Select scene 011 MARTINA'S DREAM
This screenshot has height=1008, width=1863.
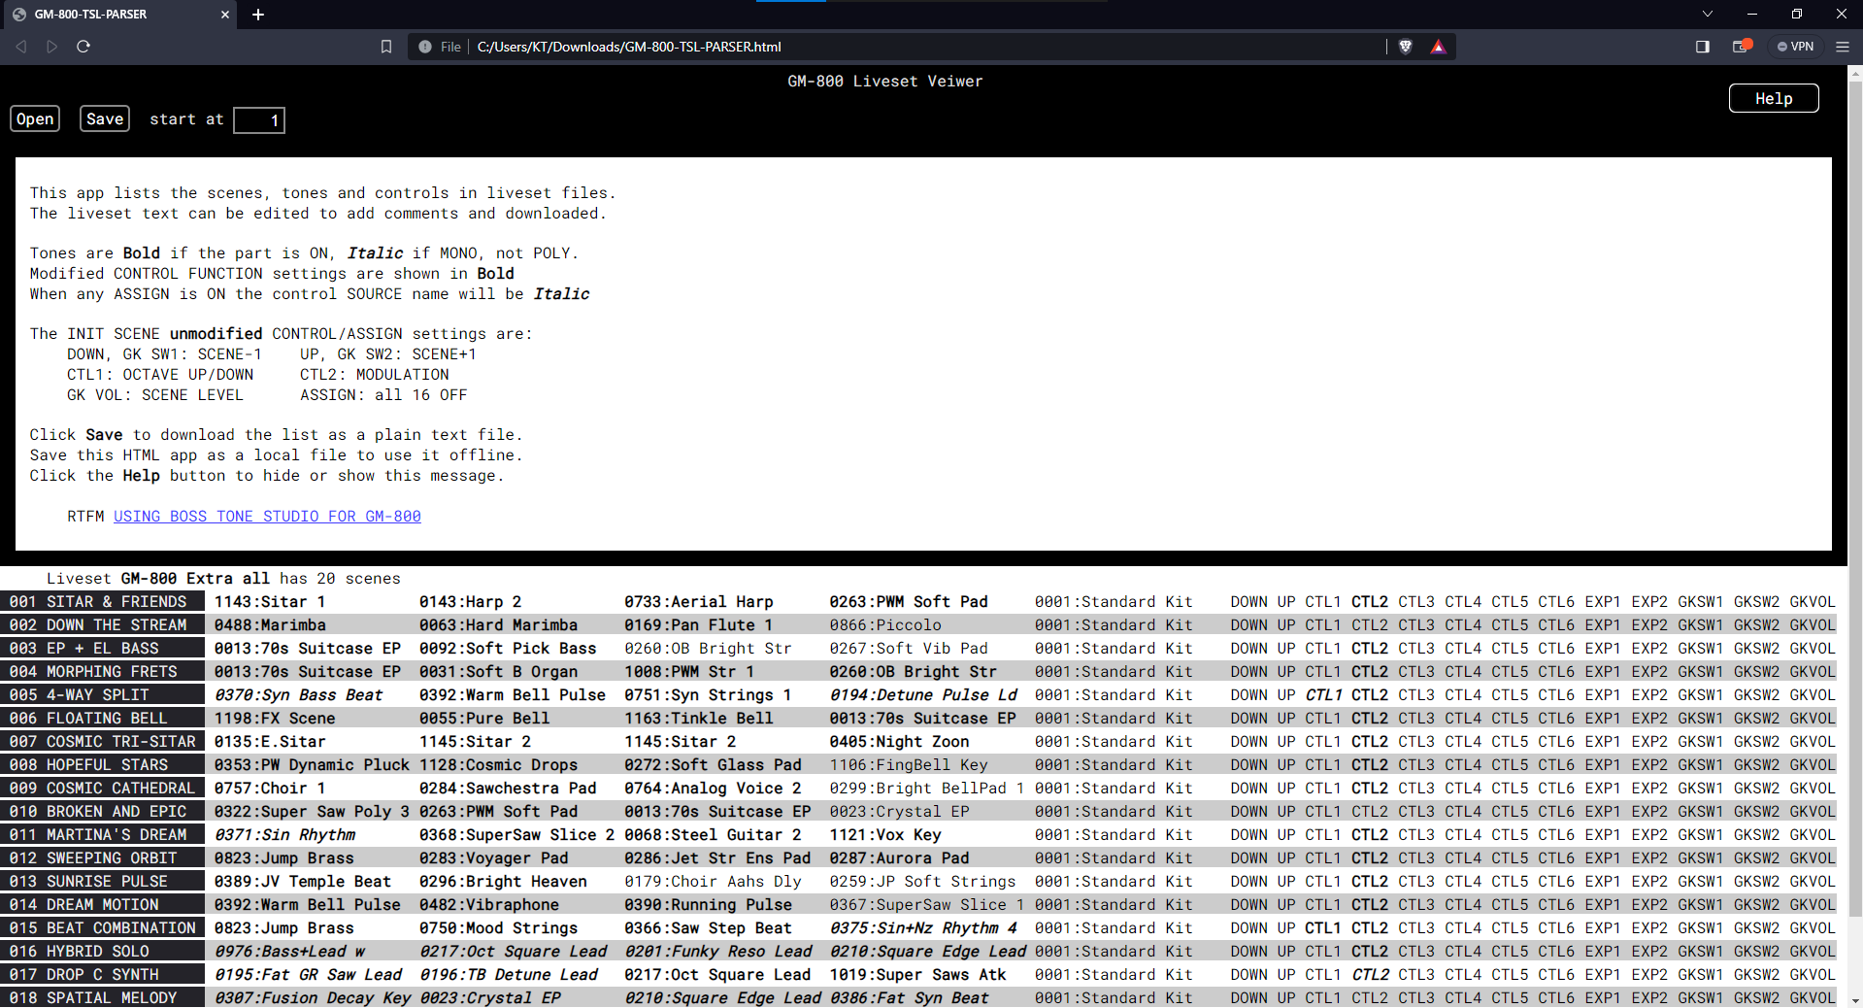(102, 835)
